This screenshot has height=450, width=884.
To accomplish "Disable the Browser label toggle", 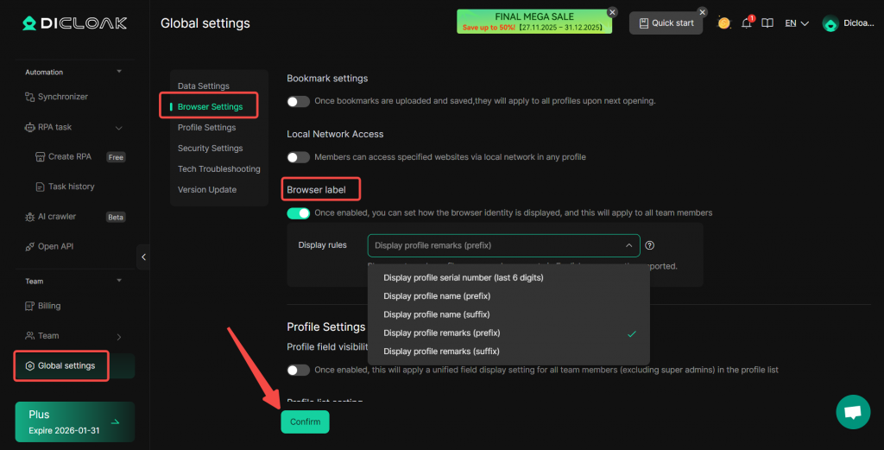I will [299, 212].
